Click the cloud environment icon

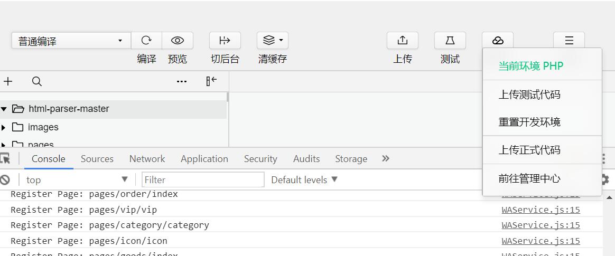[x=497, y=41]
